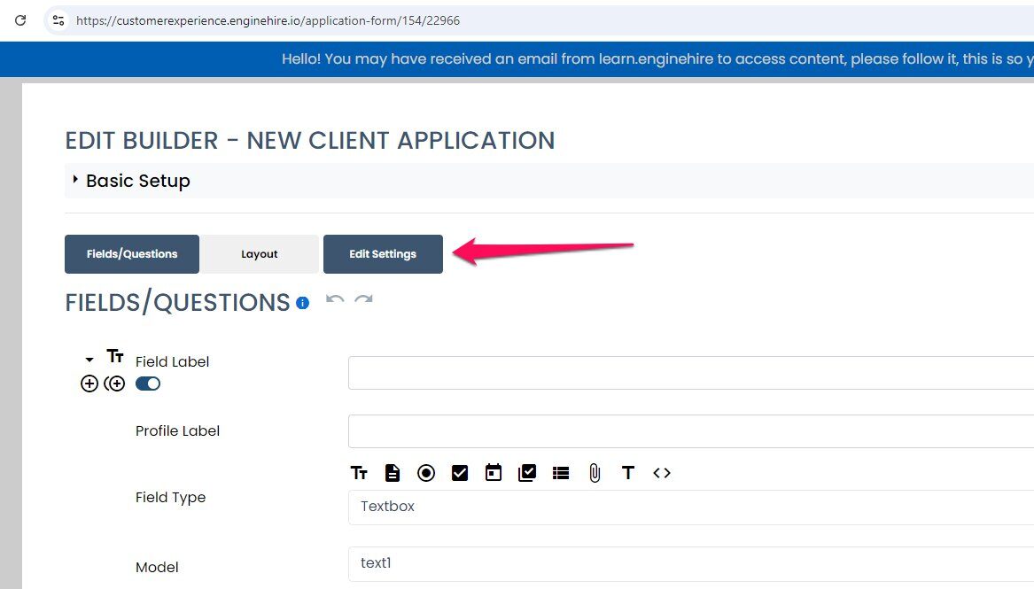Choose the bold T text field type icon

(628, 473)
